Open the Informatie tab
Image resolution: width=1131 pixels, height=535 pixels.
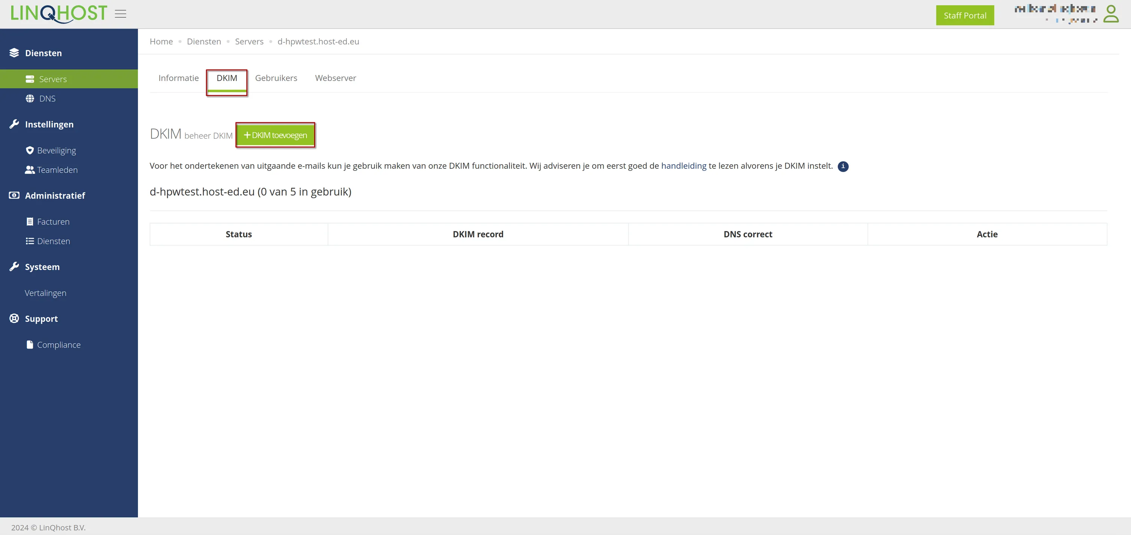coord(179,78)
